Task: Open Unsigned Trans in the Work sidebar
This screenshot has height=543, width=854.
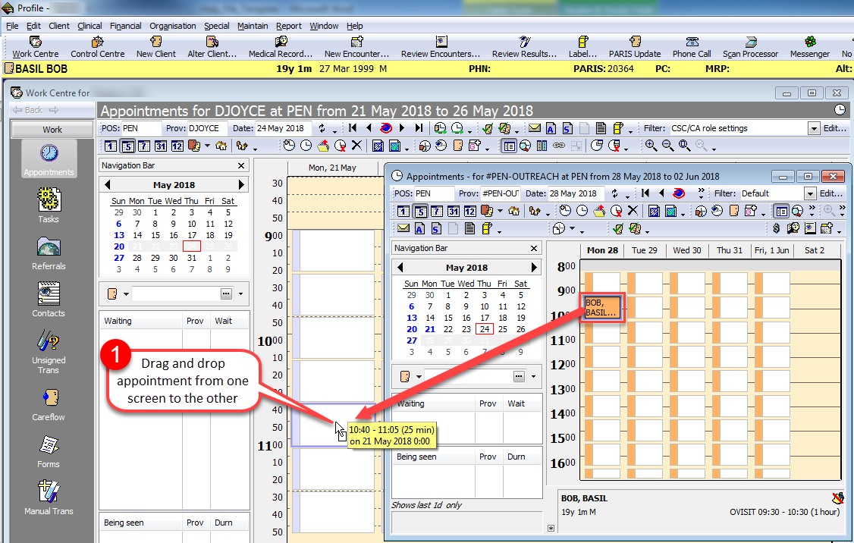Action: (49, 353)
